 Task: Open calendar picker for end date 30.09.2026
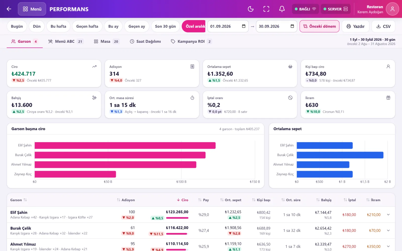(292, 26)
